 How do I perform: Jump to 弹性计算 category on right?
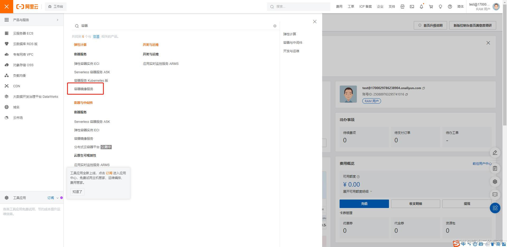(290, 34)
